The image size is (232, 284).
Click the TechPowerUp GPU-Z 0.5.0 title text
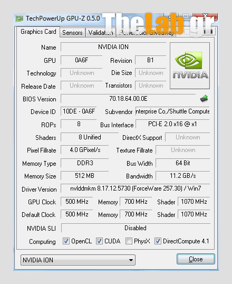point(63,18)
